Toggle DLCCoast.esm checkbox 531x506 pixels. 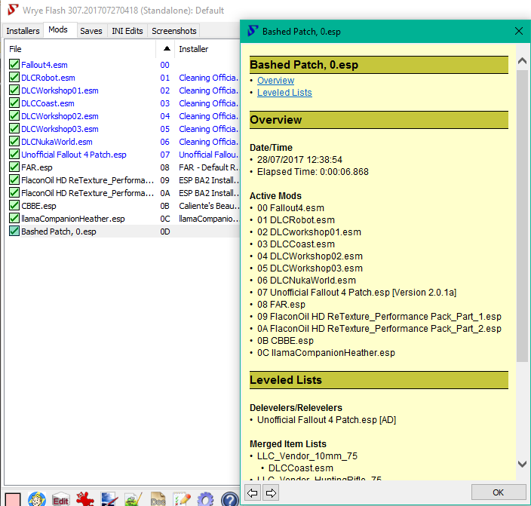[x=14, y=103]
